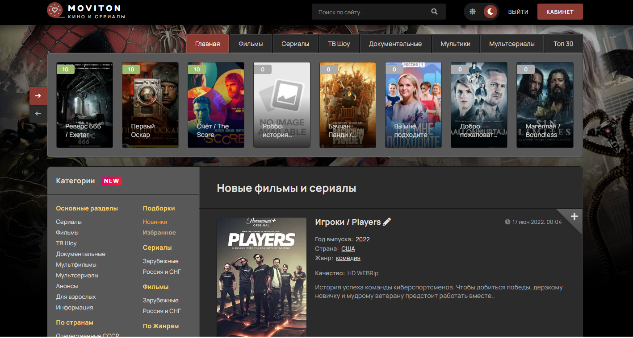The height and width of the screenshot is (338, 633).
Task: Open the Добро пожаловать poster
Action: (479, 105)
